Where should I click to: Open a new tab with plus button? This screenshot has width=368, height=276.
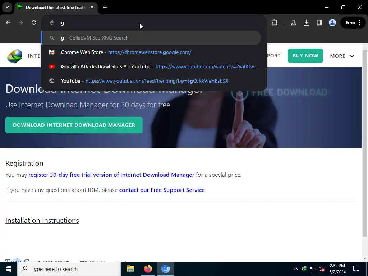[x=105, y=7]
